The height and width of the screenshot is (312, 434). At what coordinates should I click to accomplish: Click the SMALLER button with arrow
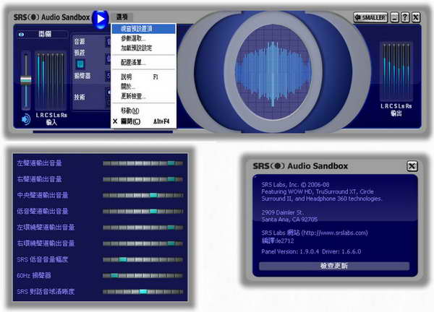click(x=370, y=17)
